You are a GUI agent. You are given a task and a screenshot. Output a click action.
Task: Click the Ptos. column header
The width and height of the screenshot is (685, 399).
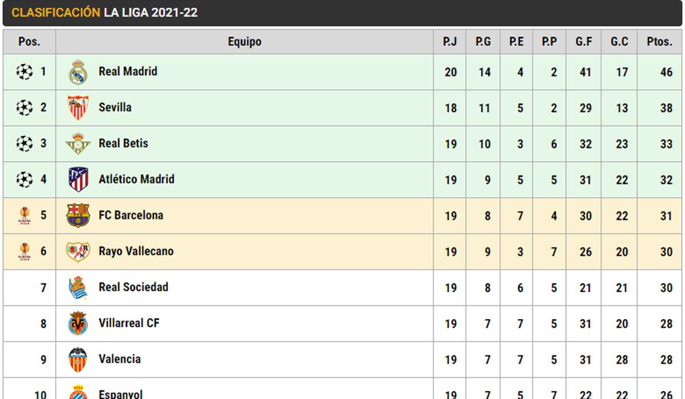(659, 42)
